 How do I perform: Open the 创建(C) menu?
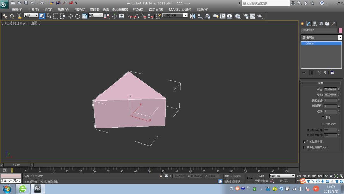pos(80,9)
